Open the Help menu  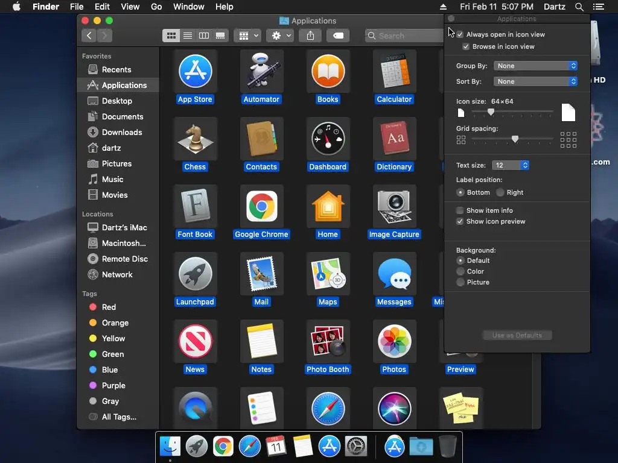click(x=225, y=7)
